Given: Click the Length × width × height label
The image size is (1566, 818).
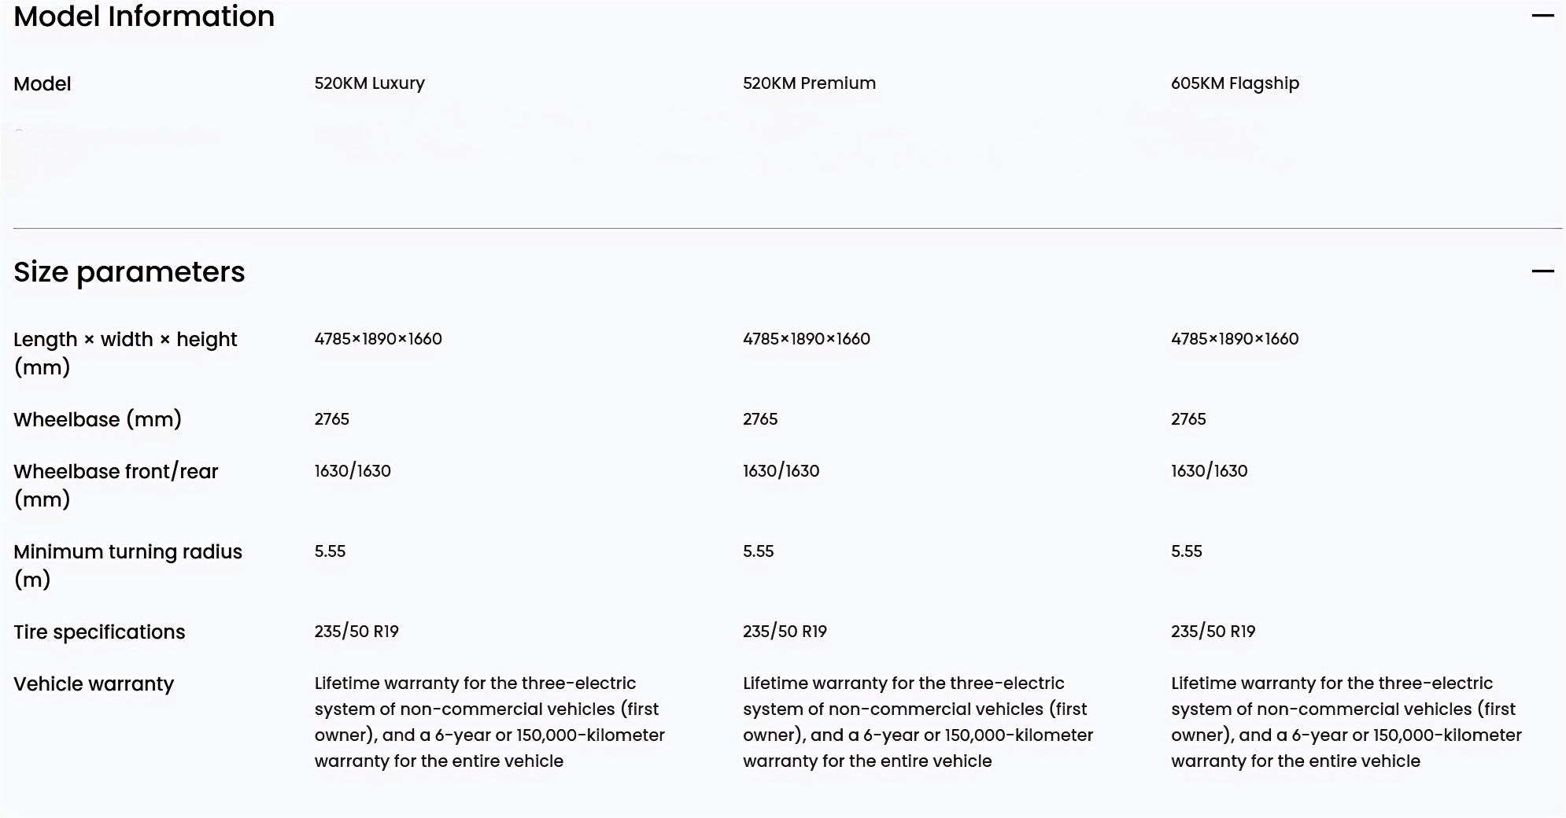Looking at the screenshot, I should (x=125, y=353).
